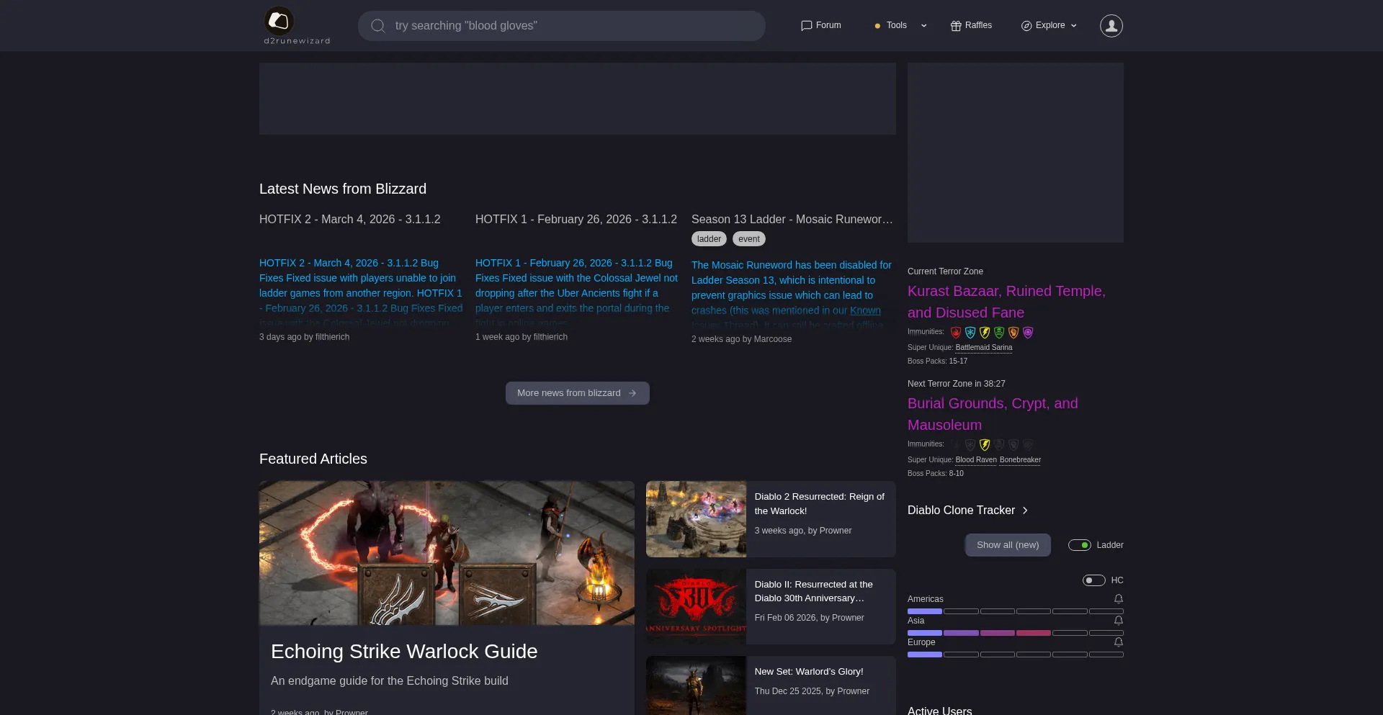Click the Asia clone progress bar
Screen dimensions: 1383x715
coord(1016,633)
